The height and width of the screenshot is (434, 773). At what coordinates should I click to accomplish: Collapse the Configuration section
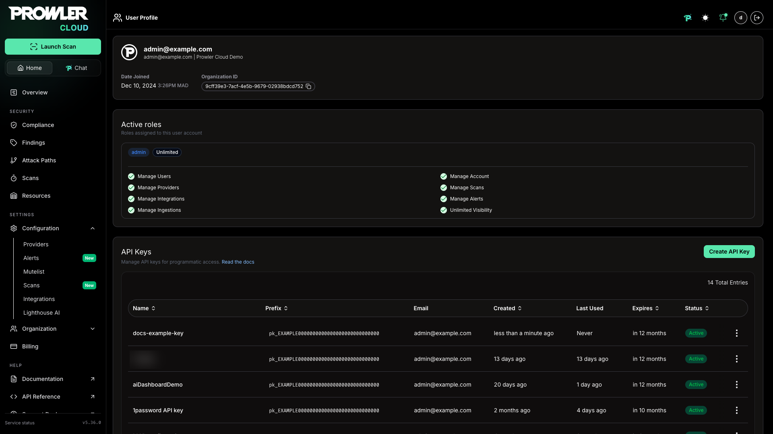tap(53, 228)
